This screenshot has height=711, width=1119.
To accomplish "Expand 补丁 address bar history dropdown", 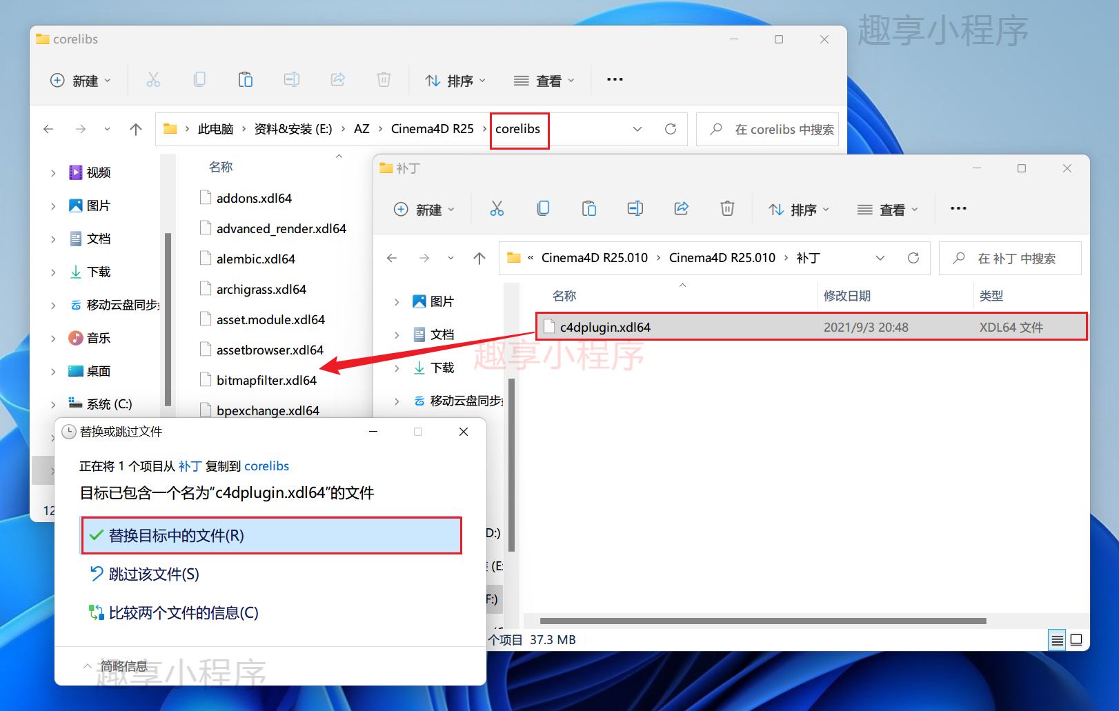I will pyautogui.click(x=880, y=258).
